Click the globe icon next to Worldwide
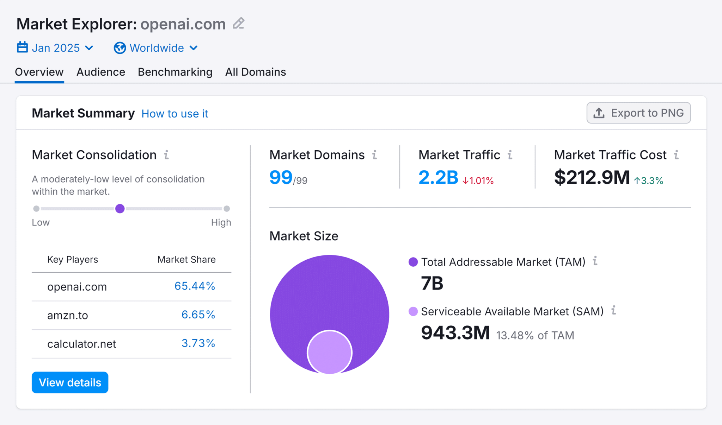This screenshot has width=722, height=425. (120, 48)
